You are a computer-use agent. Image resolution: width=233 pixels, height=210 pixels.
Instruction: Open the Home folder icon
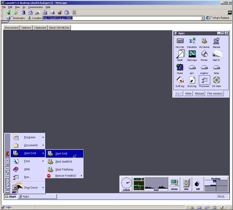180,69
